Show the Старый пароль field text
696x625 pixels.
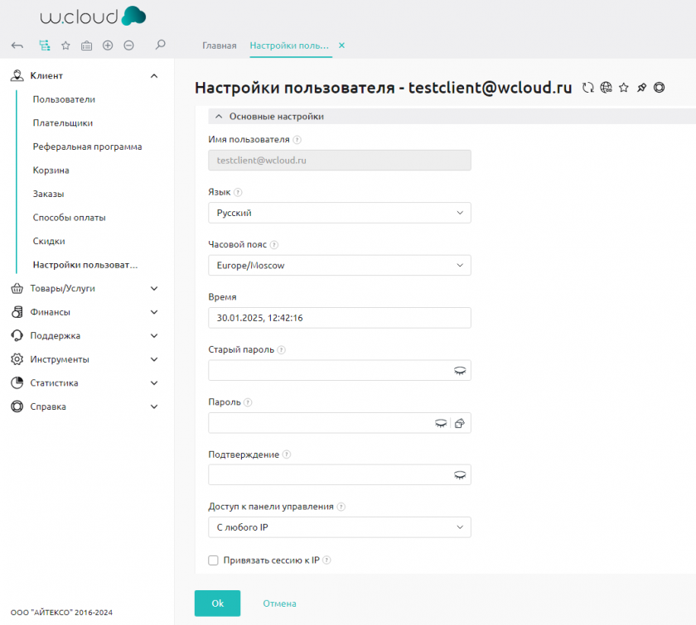pyautogui.click(x=459, y=371)
